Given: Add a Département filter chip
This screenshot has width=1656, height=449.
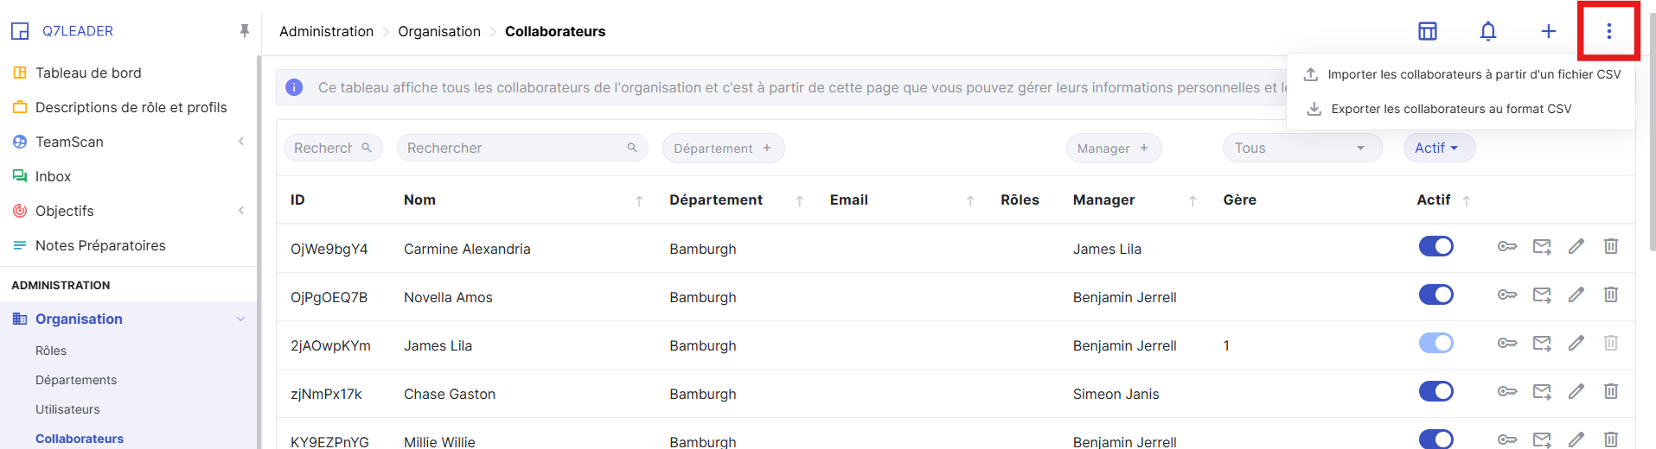Looking at the screenshot, I should 723,149.
